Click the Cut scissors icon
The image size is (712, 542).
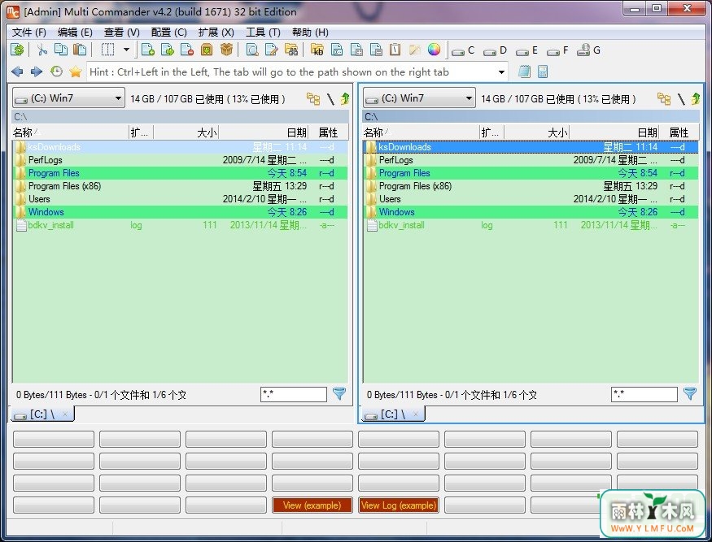tap(42, 50)
